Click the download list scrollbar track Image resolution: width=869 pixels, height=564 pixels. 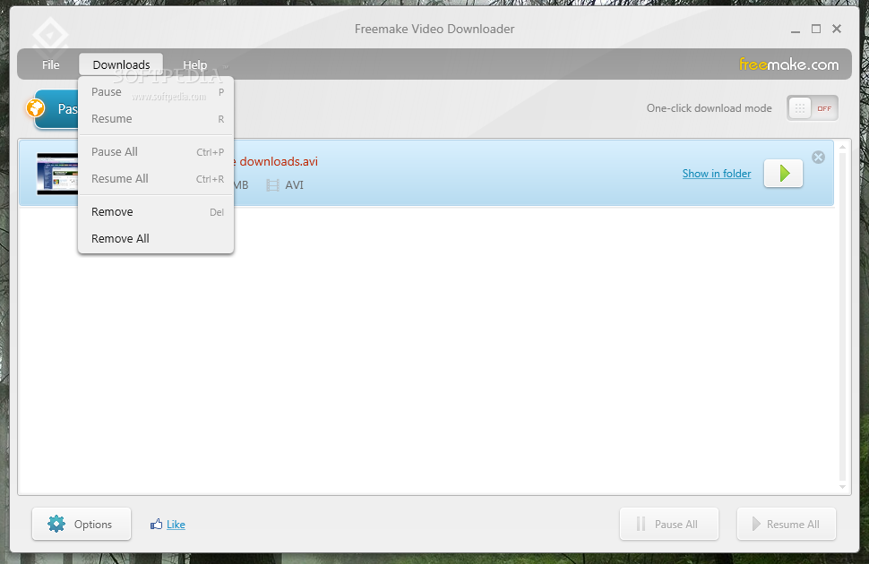coord(842,316)
